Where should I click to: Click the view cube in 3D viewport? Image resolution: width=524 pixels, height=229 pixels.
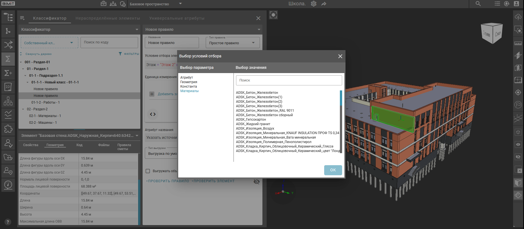491,33
